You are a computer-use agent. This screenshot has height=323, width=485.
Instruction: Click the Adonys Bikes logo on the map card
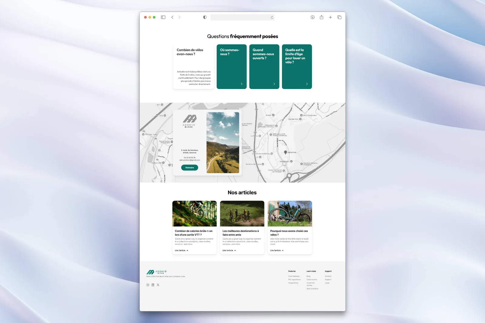[189, 121]
